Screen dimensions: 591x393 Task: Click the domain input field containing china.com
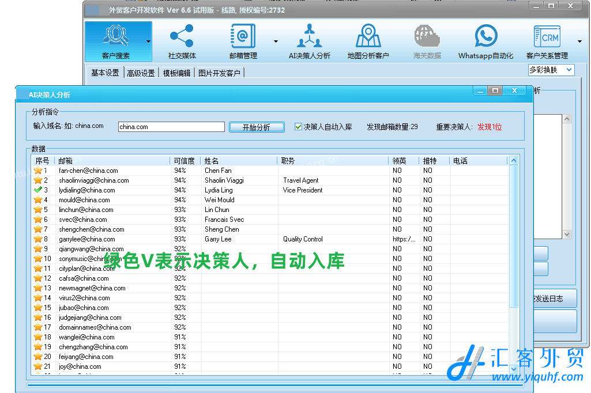click(171, 127)
